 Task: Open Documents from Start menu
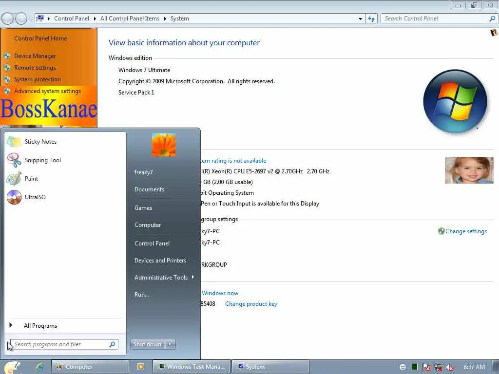coord(149,189)
